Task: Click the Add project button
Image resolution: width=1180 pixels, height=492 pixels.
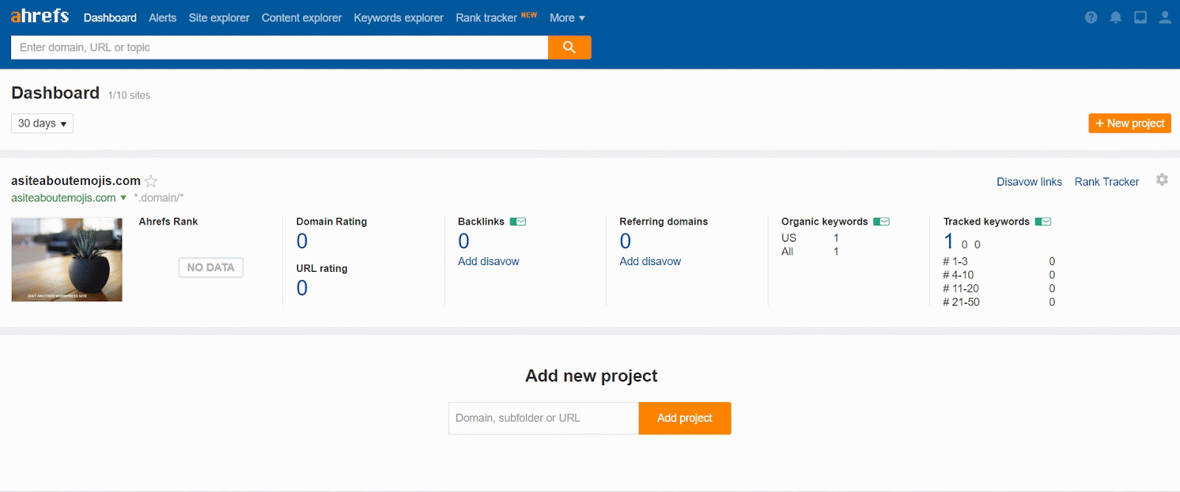Action: pyautogui.click(x=684, y=418)
